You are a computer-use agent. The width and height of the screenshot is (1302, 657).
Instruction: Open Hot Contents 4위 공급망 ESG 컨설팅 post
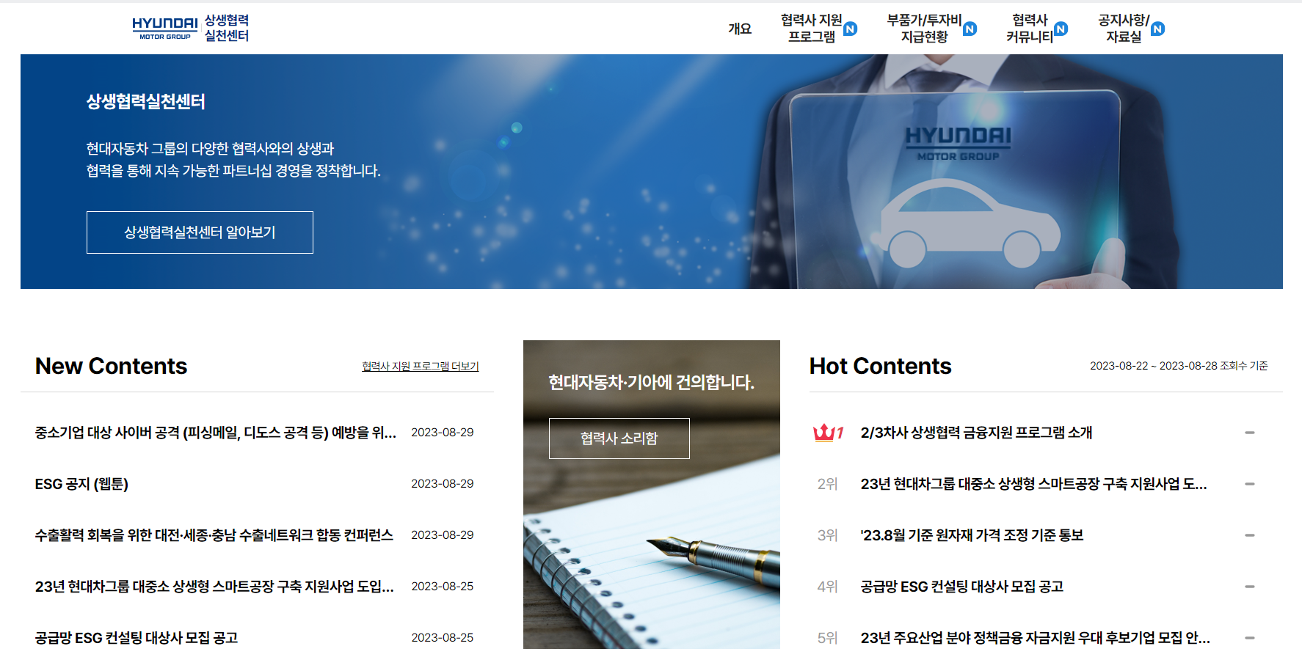tap(961, 587)
